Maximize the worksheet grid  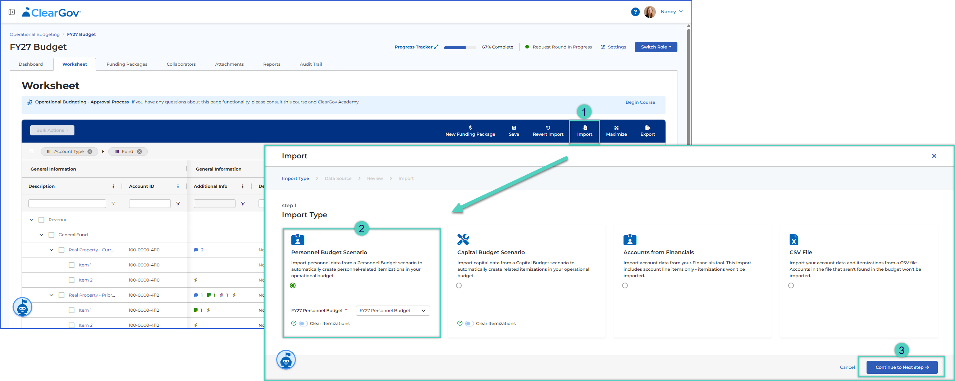pyautogui.click(x=616, y=131)
